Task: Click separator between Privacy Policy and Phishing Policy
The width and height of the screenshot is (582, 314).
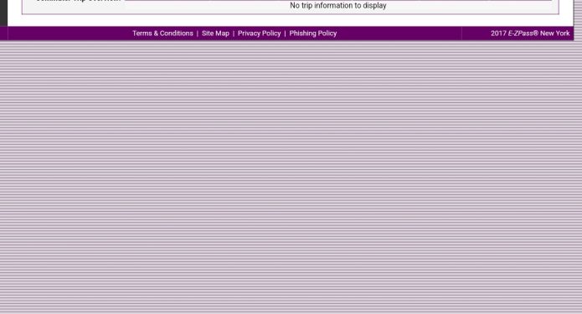Action: pyautogui.click(x=285, y=33)
